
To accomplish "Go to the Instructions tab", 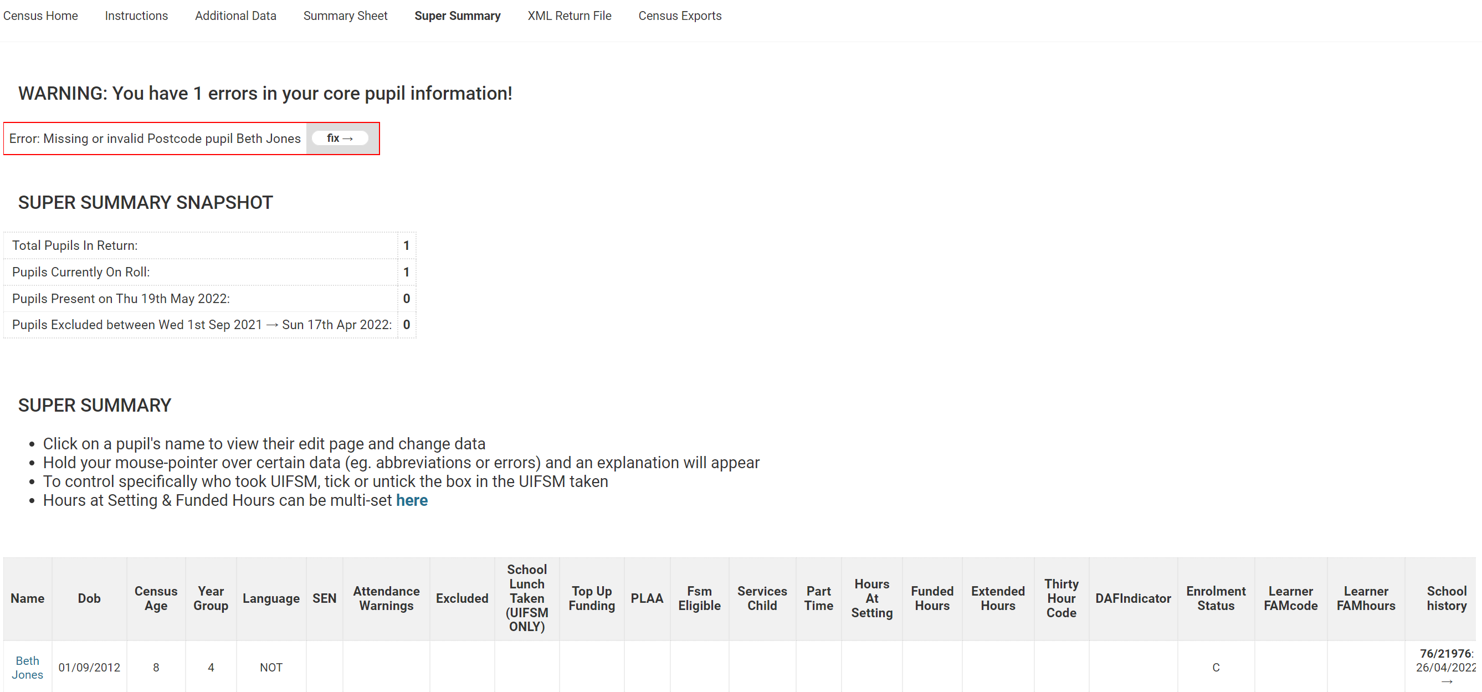I will point(136,16).
